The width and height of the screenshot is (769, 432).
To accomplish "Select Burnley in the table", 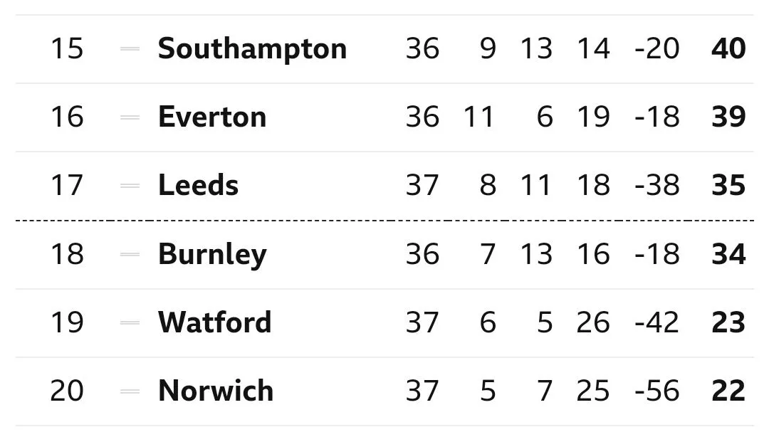I will (x=212, y=254).
